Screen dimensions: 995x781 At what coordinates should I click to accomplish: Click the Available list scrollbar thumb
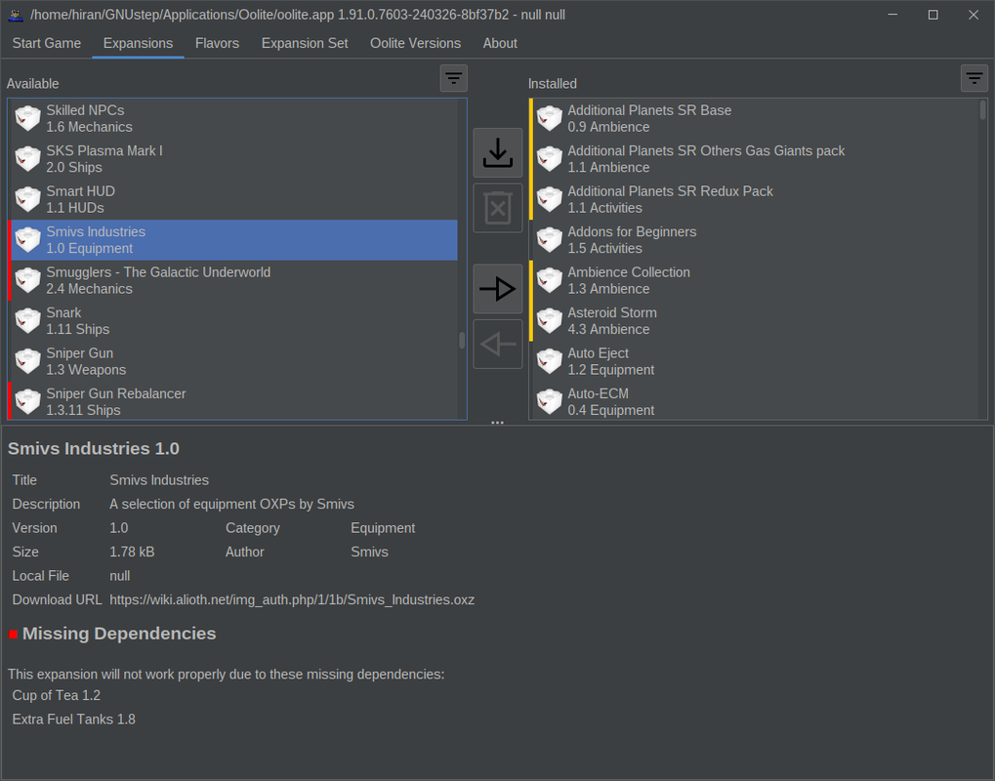pyautogui.click(x=462, y=341)
